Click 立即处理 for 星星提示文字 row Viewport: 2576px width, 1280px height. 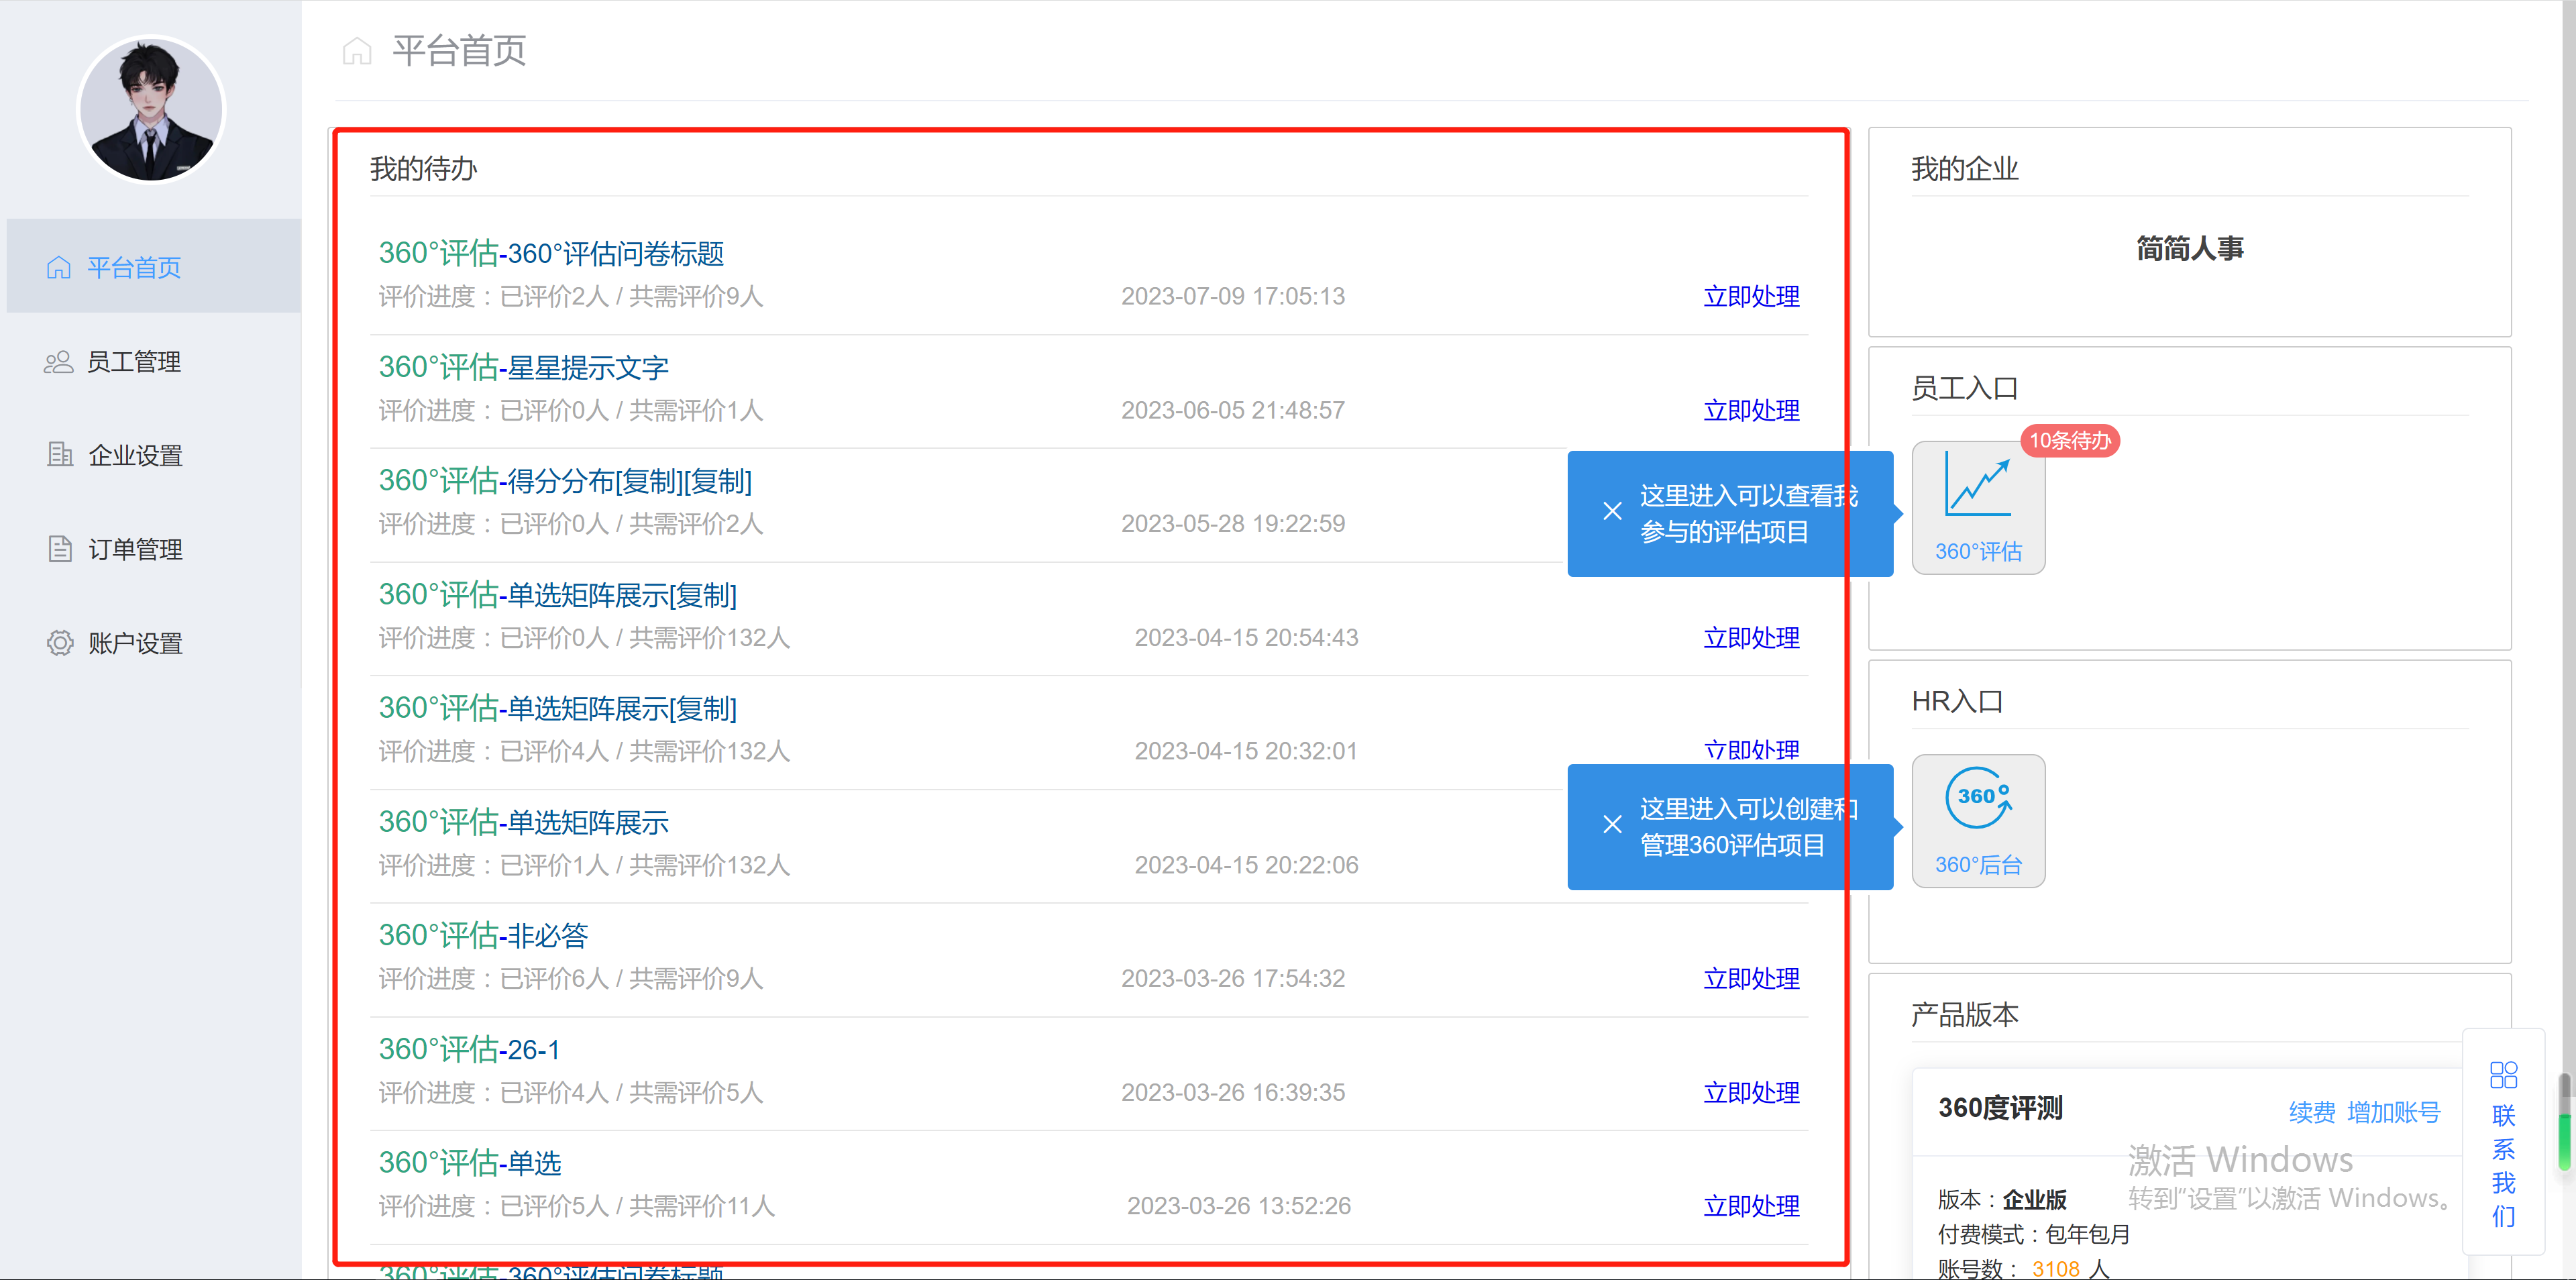(1751, 411)
